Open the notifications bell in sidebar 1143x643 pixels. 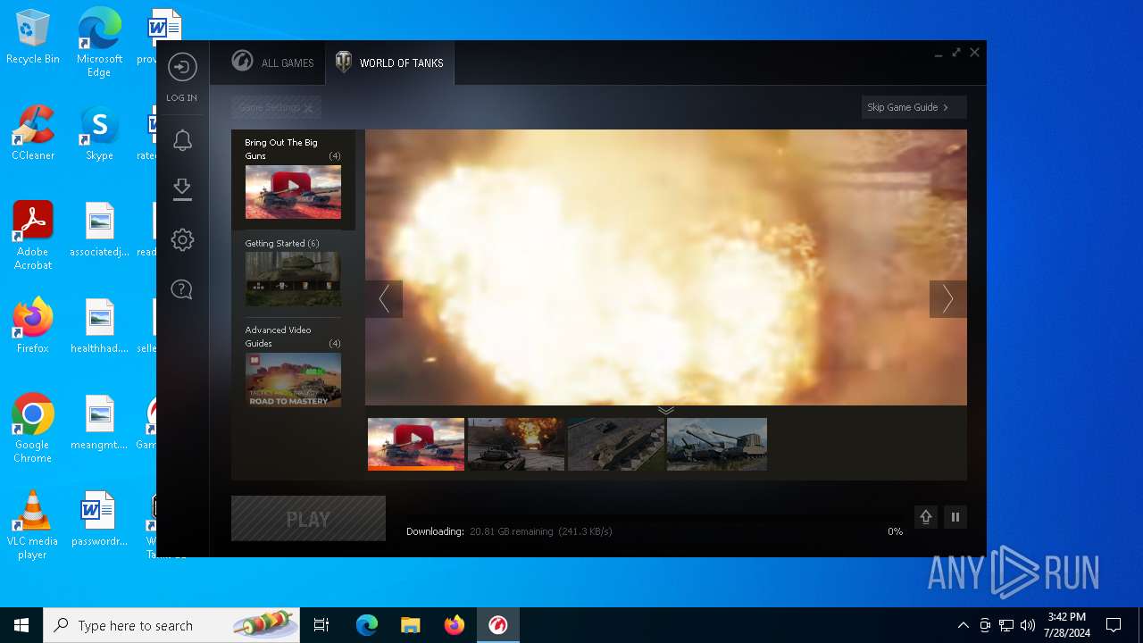click(182, 140)
